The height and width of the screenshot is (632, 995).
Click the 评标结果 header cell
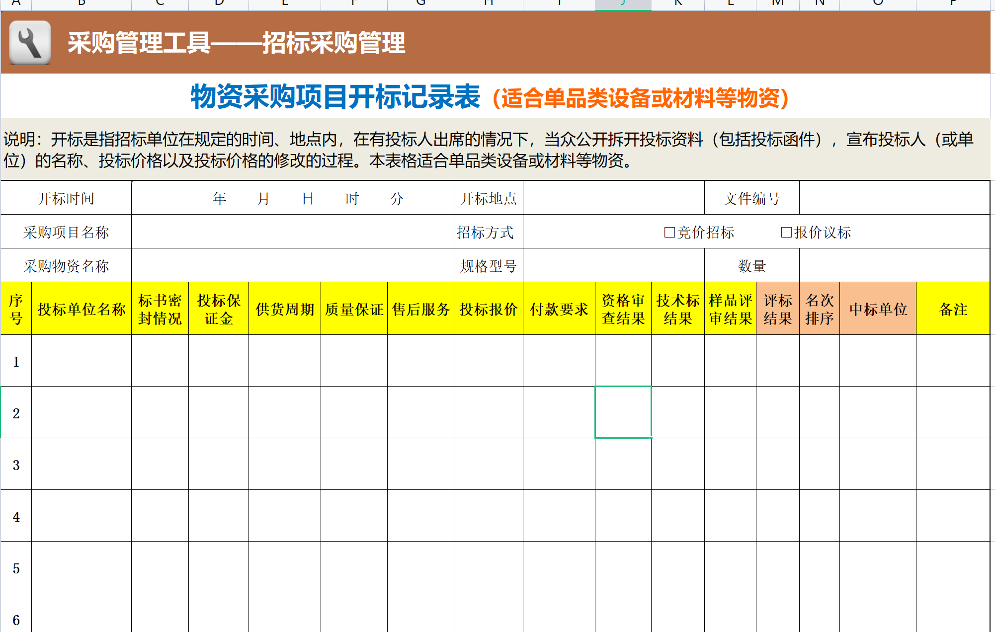tap(777, 309)
